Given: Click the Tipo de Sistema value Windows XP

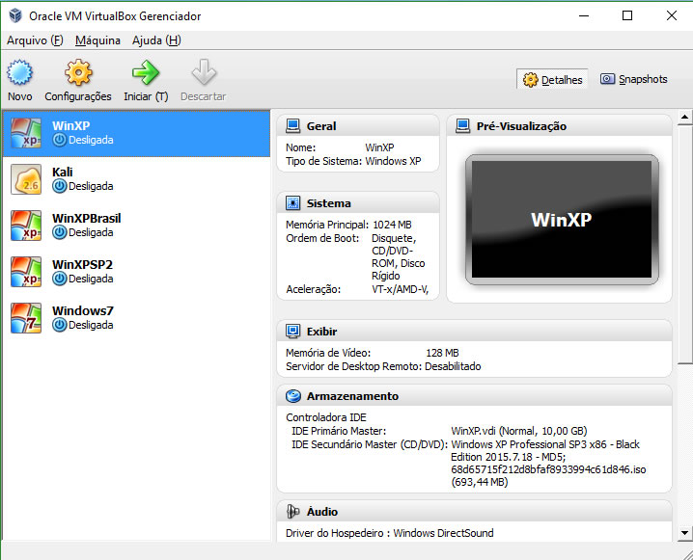Looking at the screenshot, I should coord(393,162).
